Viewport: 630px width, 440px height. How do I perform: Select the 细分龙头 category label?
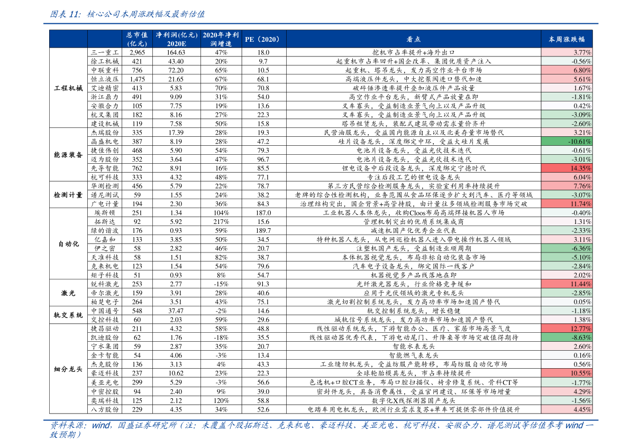coord(68,369)
